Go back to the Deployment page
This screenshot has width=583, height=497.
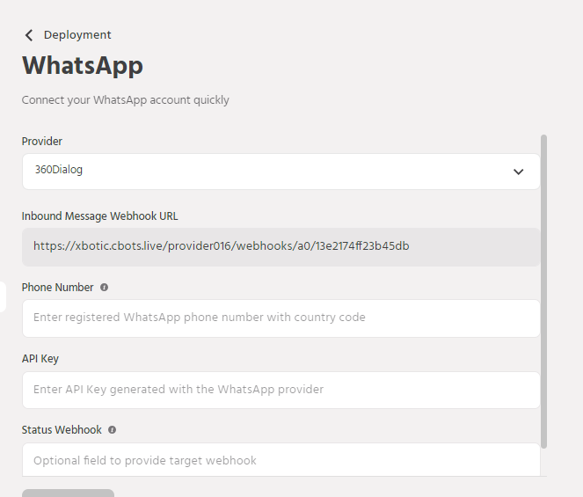click(x=77, y=35)
